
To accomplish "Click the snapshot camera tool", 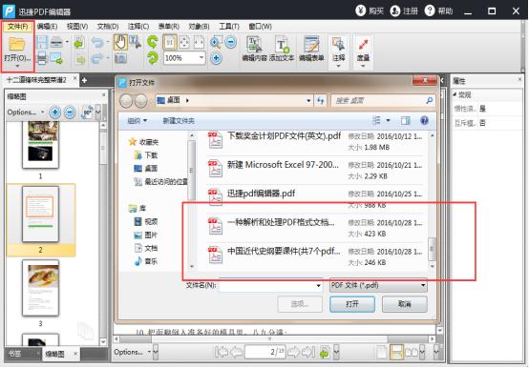I will 120,58.
